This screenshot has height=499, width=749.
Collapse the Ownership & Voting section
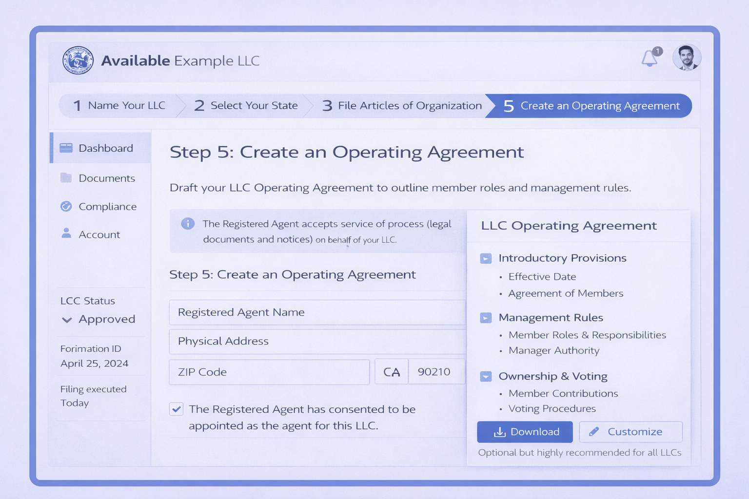point(486,376)
